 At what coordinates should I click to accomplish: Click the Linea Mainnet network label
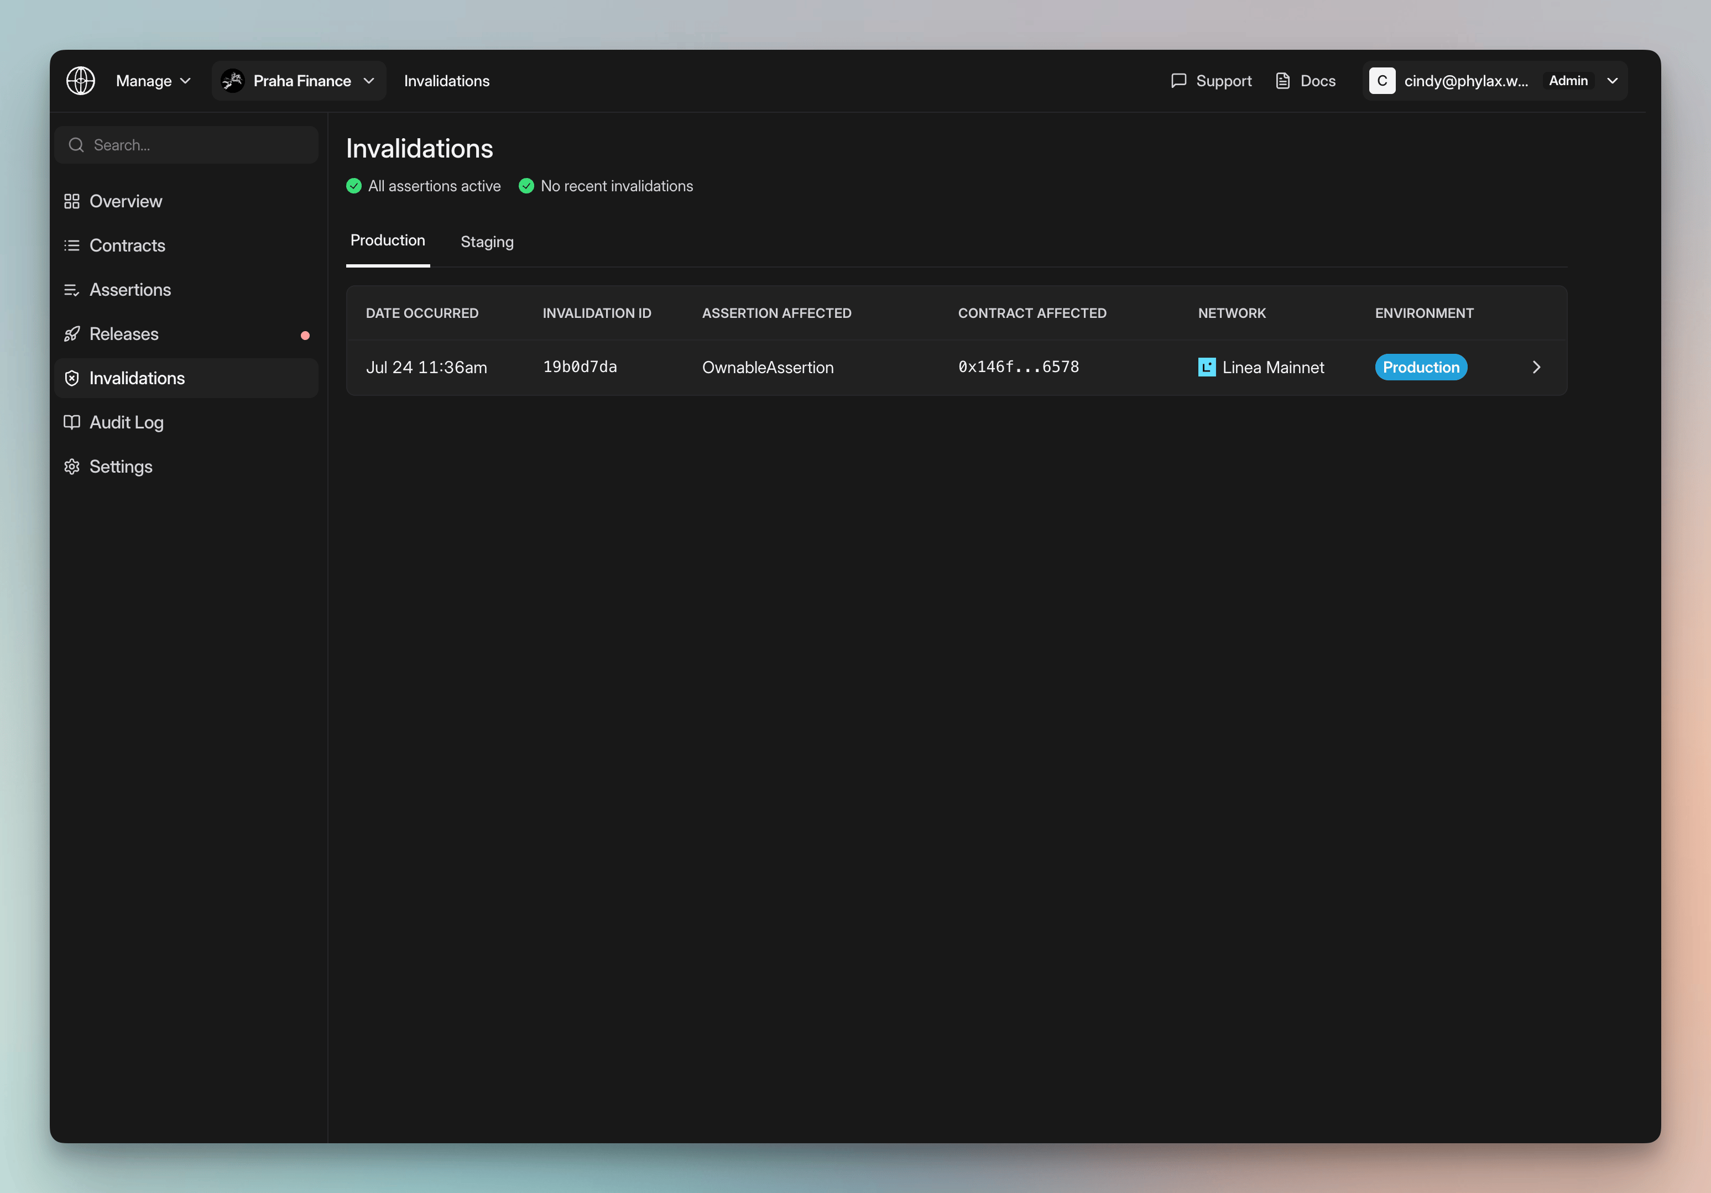pos(1273,368)
